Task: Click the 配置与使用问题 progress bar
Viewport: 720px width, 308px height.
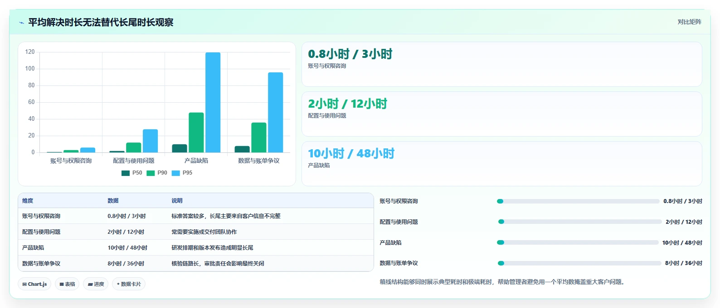Action: pyautogui.click(x=579, y=222)
